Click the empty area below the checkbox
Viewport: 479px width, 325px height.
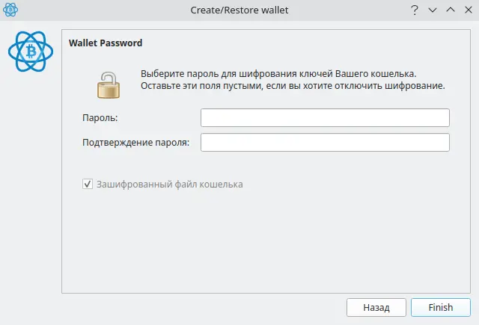point(266,241)
